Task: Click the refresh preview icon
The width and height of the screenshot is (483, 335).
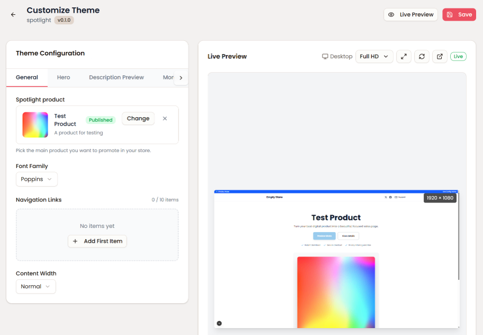Action: click(422, 56)
